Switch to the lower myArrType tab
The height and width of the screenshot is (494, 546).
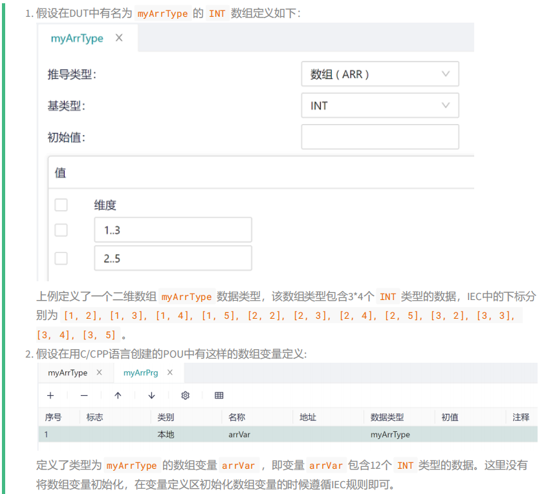(67, 373)
